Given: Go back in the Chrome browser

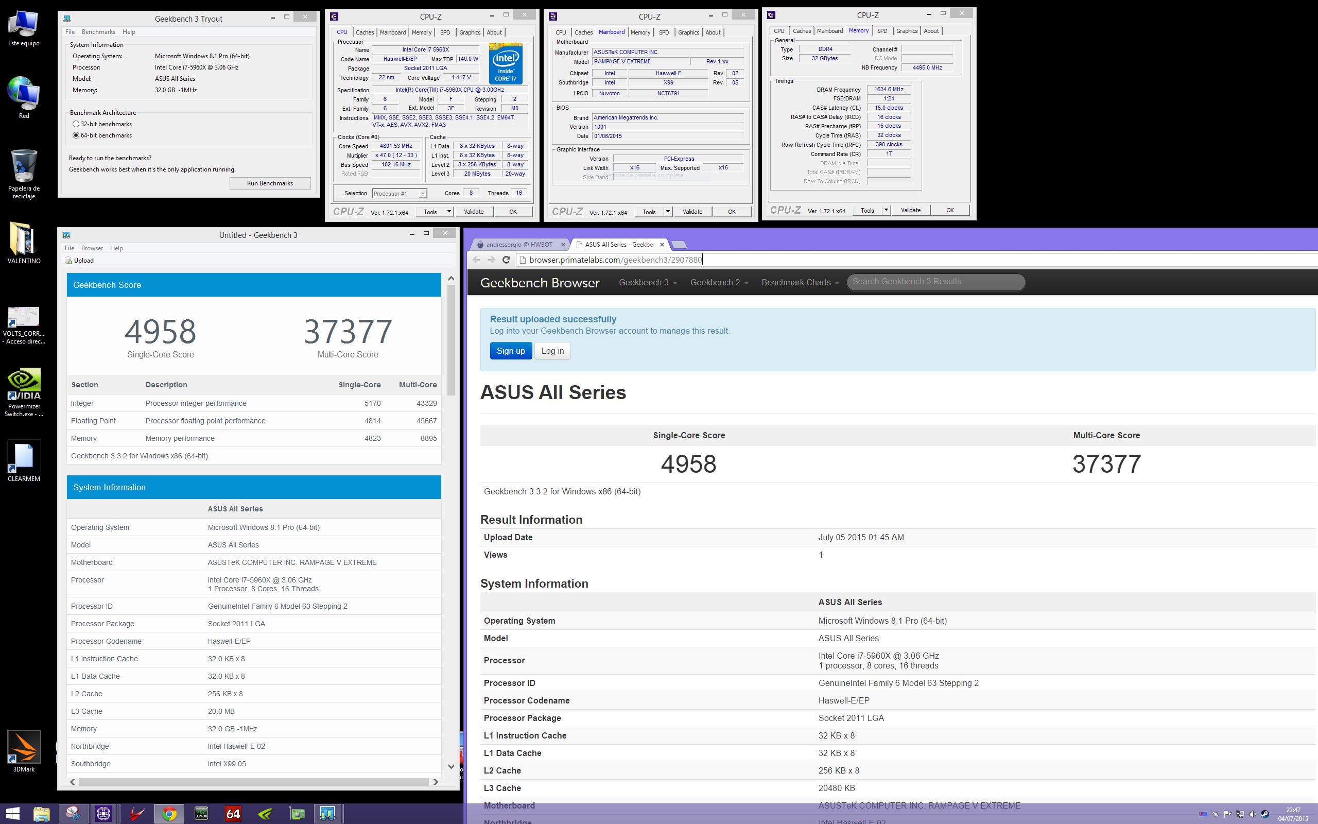Looking at the screenshot, I should [477, 260].
